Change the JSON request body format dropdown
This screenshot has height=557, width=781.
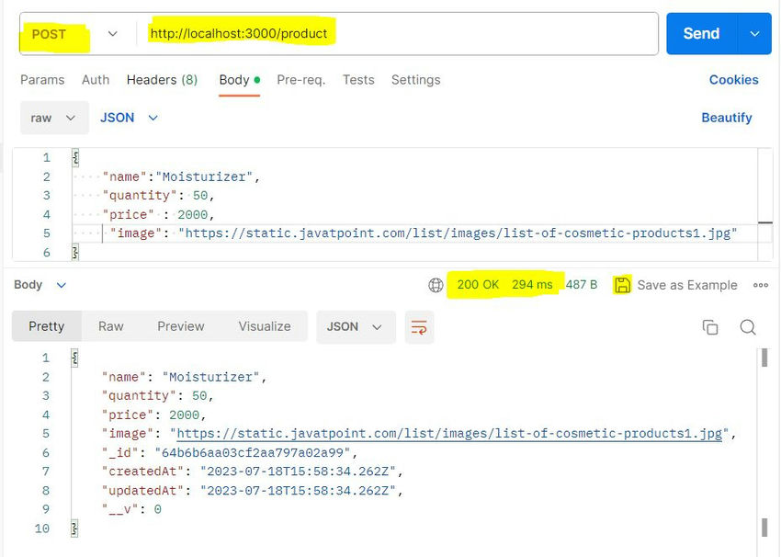tap(130, 118)
